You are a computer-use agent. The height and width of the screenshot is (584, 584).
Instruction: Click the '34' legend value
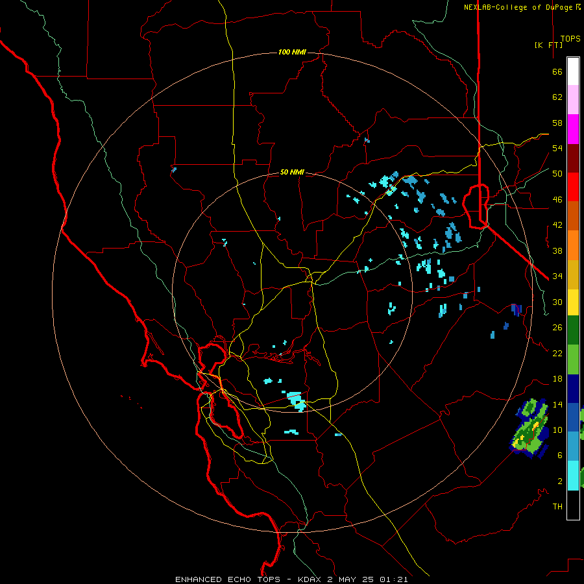point(557,276)
